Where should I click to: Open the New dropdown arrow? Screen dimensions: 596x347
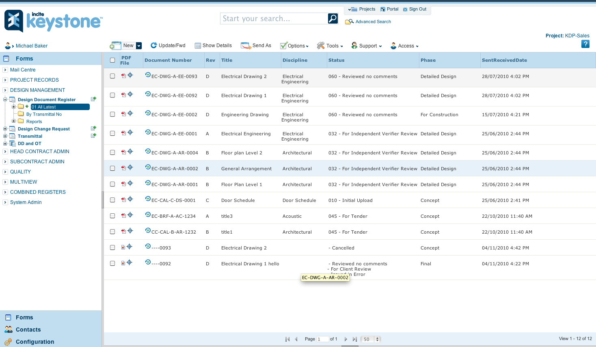(x=139, y=46)
